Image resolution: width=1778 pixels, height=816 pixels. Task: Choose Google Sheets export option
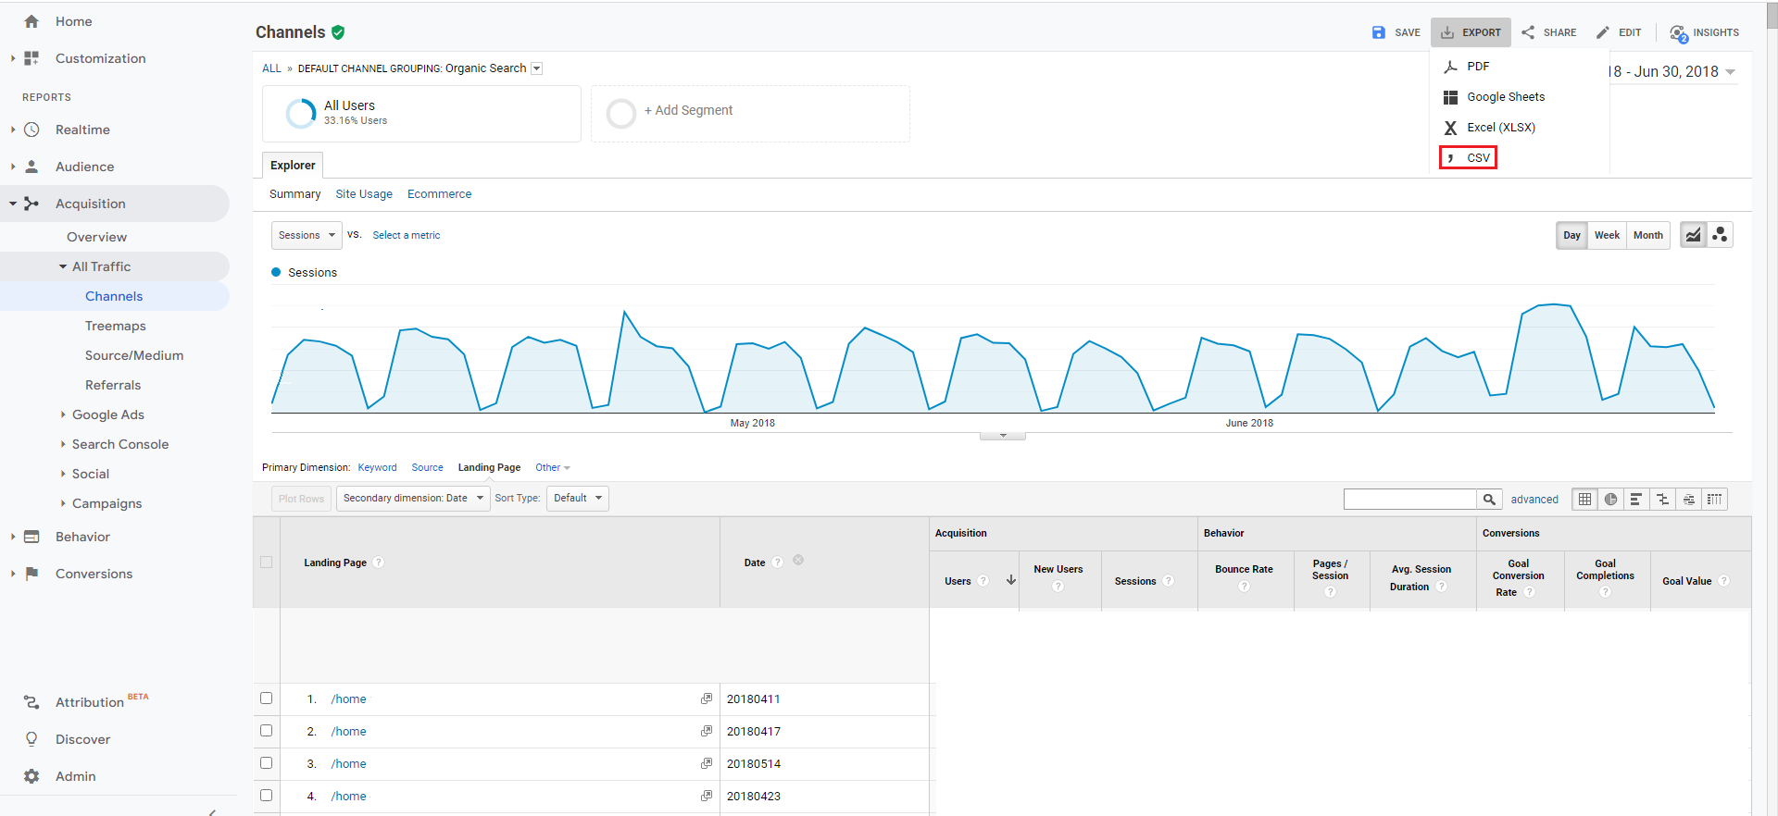[1505, 97]
